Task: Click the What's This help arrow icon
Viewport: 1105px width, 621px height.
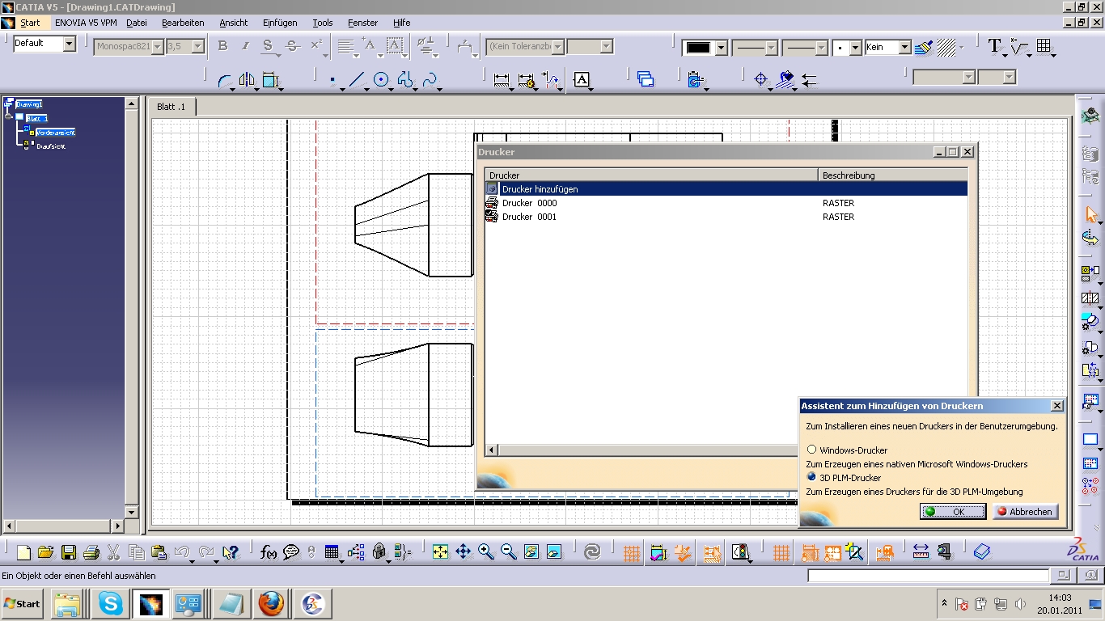Action: point(231,552)
